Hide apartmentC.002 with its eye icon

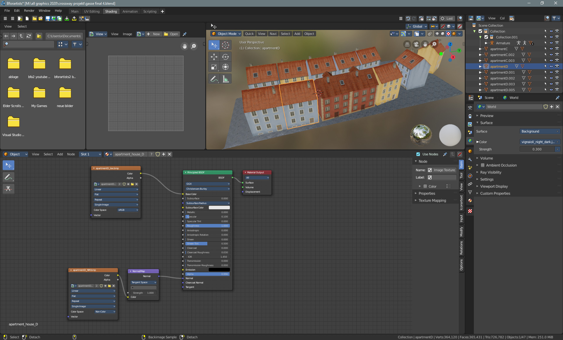coord(551,55)
